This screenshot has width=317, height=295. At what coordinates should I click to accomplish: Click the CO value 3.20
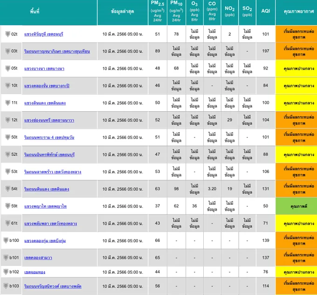[x=212, y=189]
